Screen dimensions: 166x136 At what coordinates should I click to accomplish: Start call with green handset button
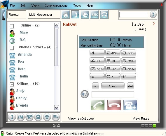click(x=98, y=105)
